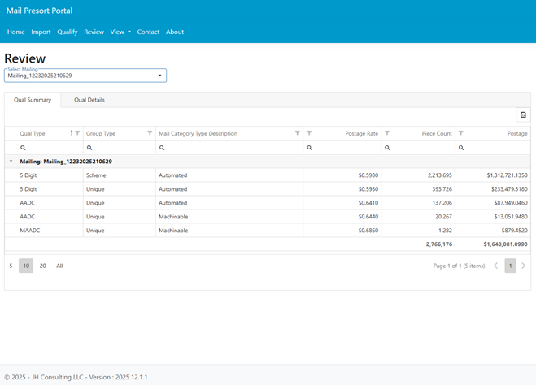Open the Piece Count column filter icon
Viewport: 536px width, 385px height.
387,133
